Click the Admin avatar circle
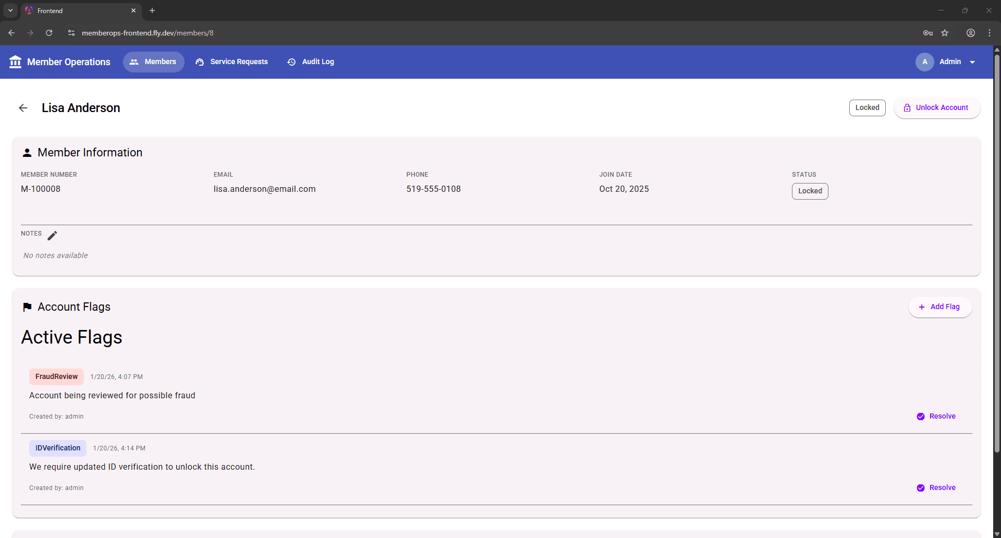Screen dimensions: 1001x538 coord(924,62)
